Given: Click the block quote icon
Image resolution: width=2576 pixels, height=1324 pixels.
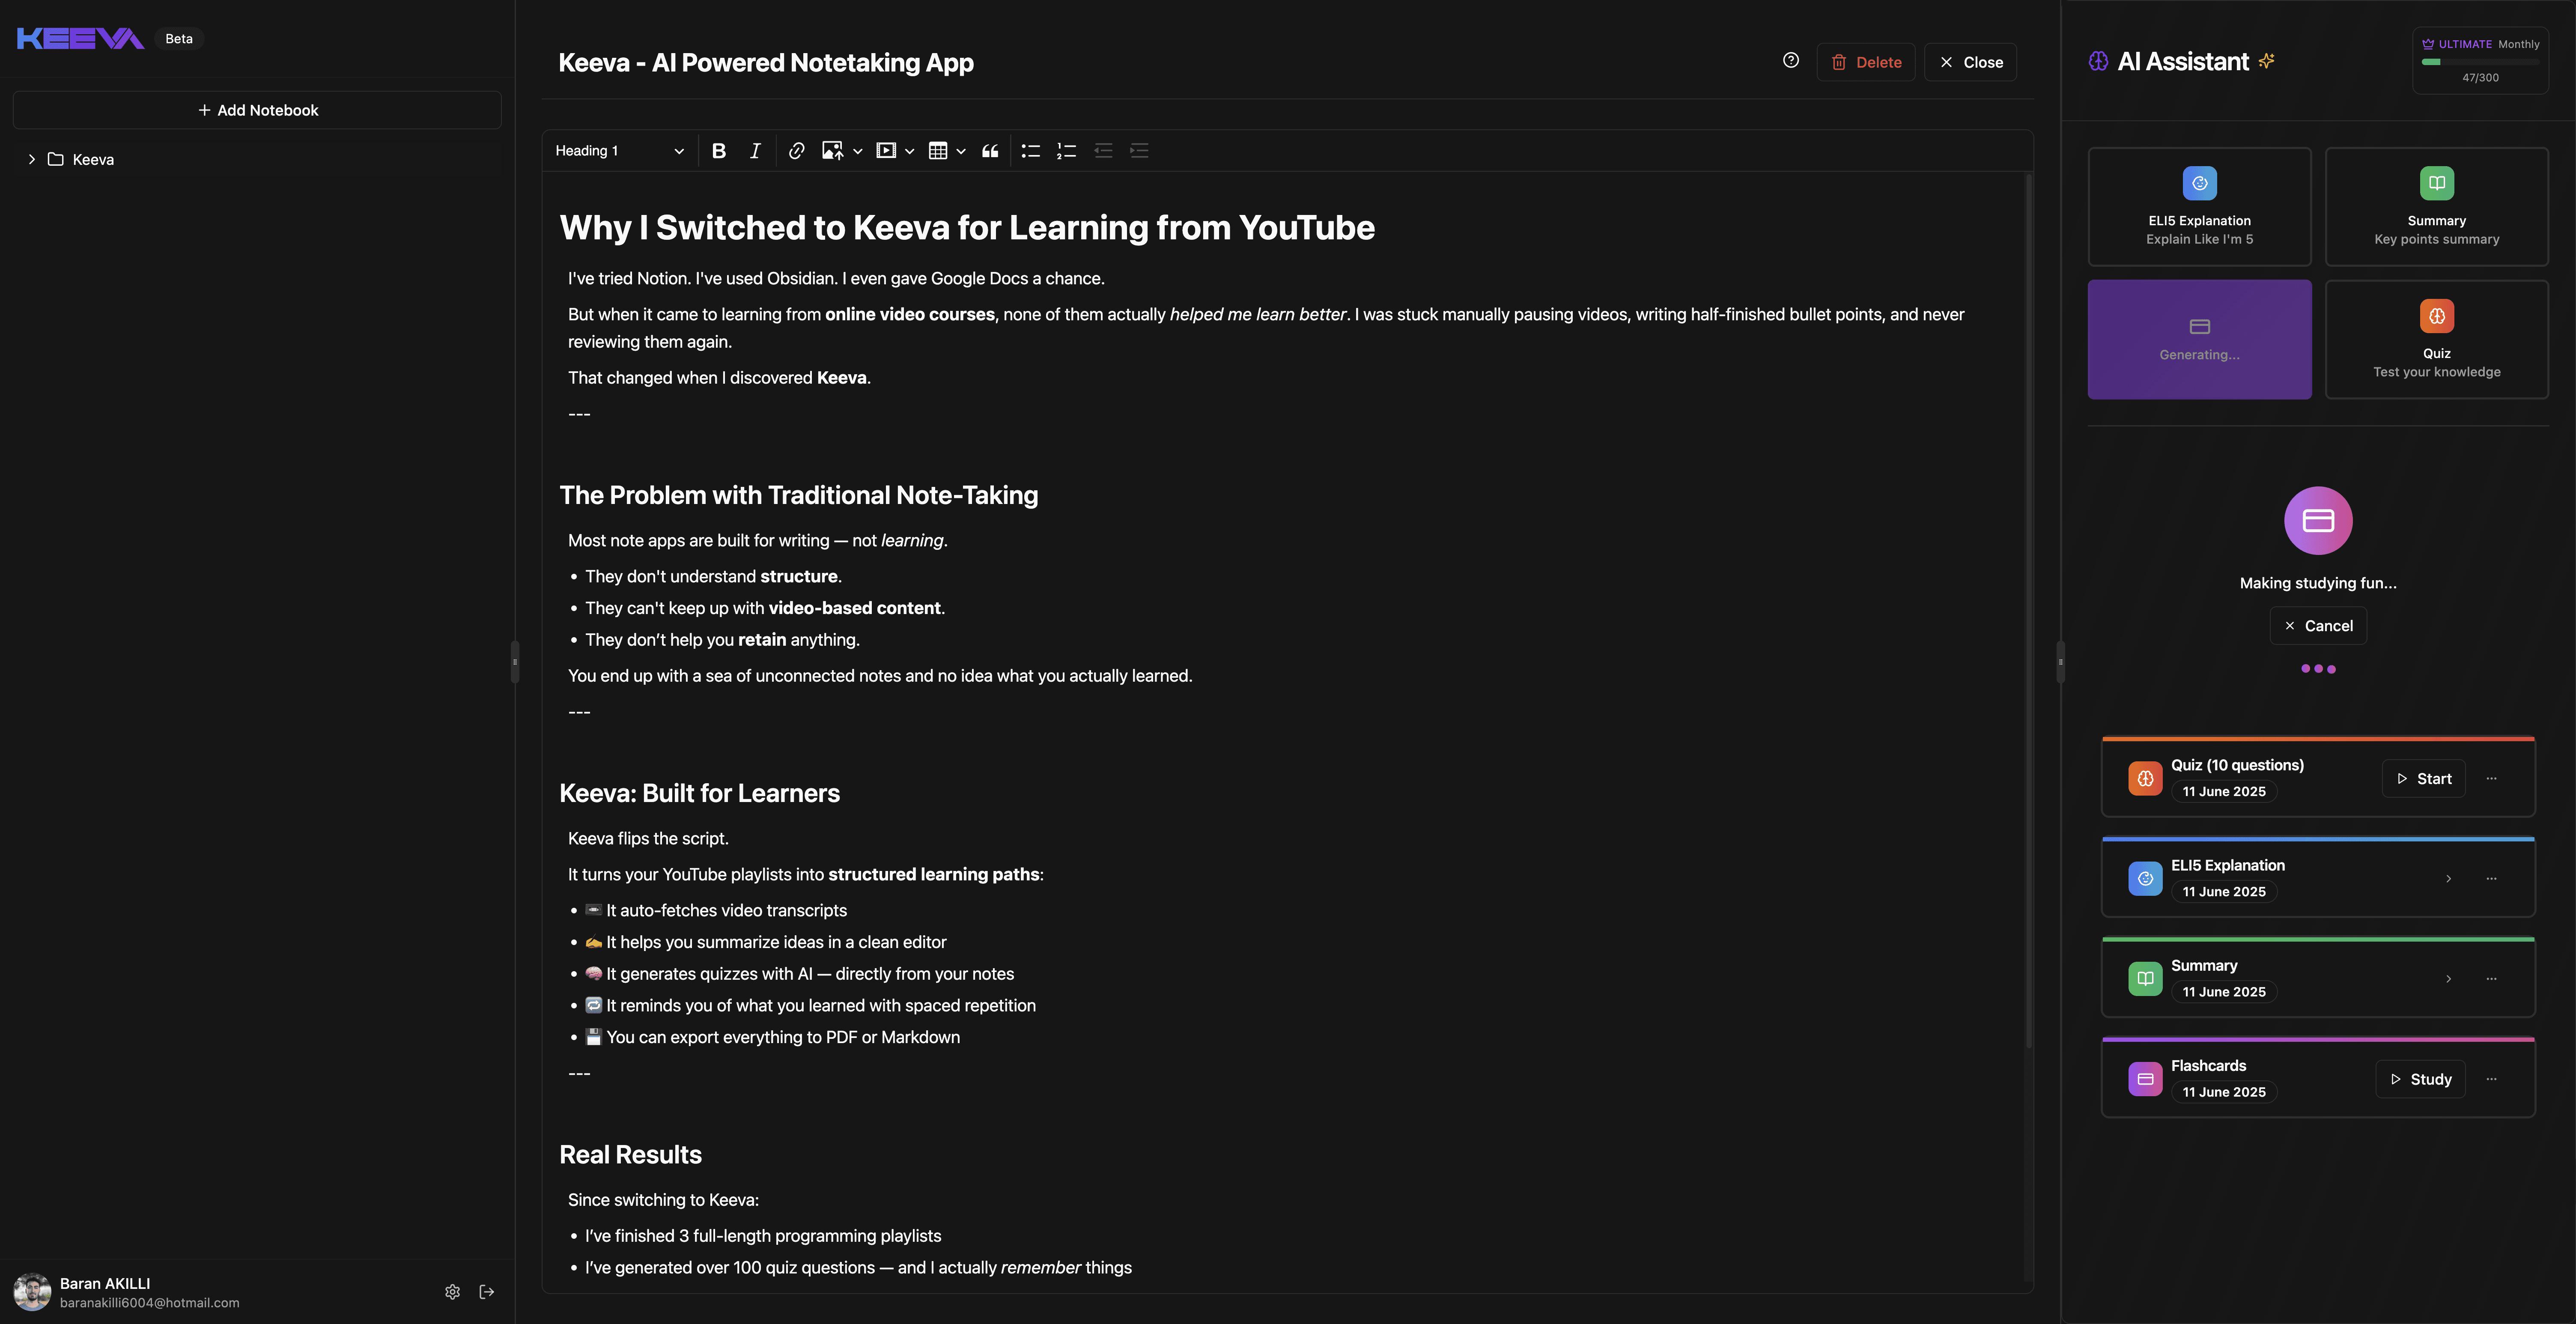Looking at the screenshot, I should [990, 151].
